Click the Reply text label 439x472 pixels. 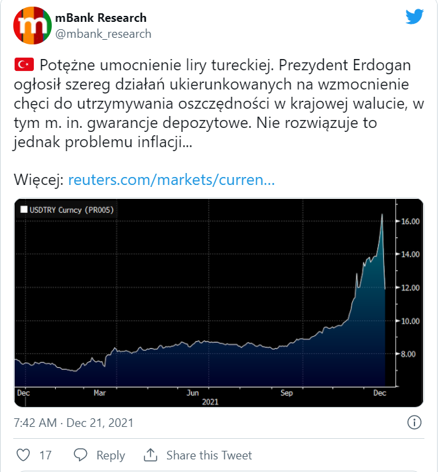coord(111,455)
